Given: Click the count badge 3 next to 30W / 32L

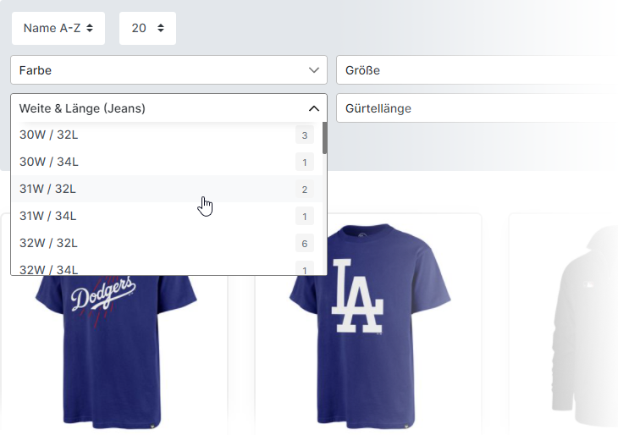Looking at the screenshot, I should tap(304, 135).
